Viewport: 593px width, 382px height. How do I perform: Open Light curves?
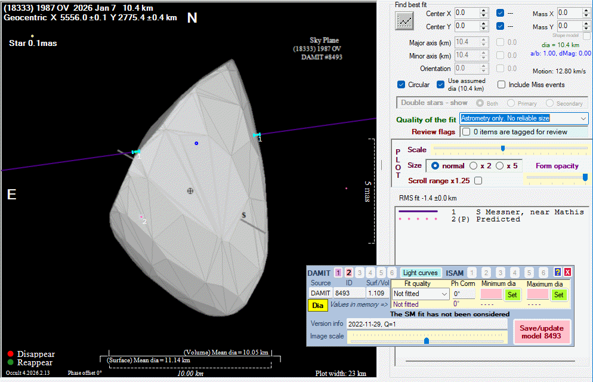419,273
